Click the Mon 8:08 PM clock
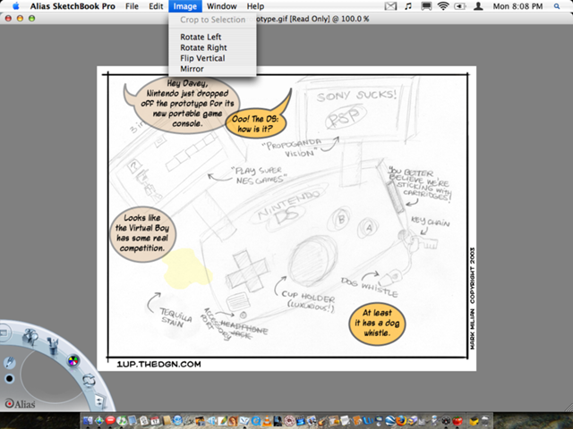 [x=517, y=6]
